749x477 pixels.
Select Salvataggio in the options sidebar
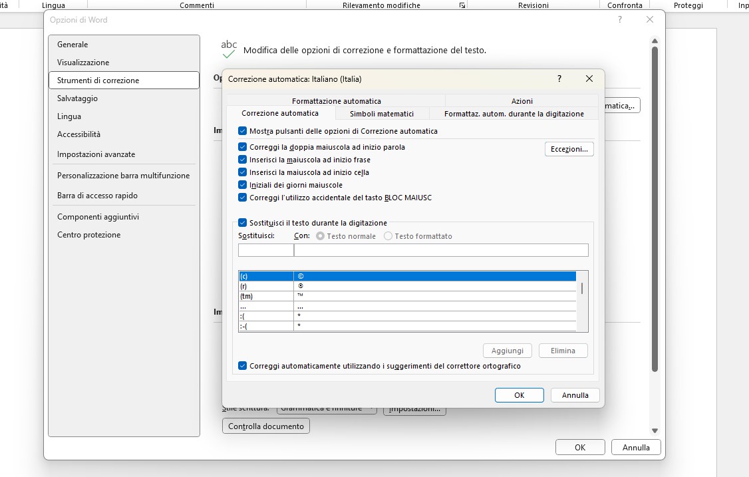(x=77, y=98)
